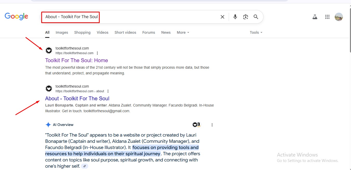Open options for the About result
351x170 pixels.
tap(108, 91)
